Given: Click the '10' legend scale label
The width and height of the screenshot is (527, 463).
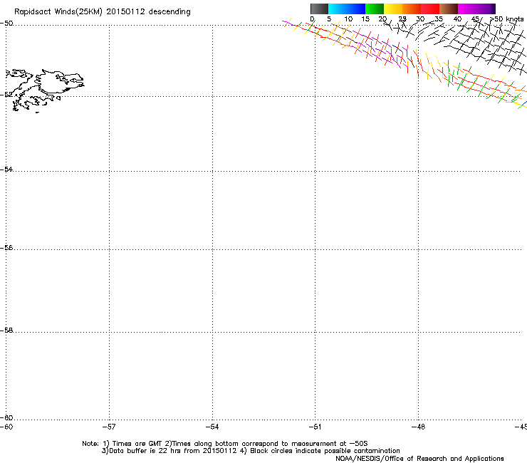Looking at the screenshot, I should coord(348,19).
